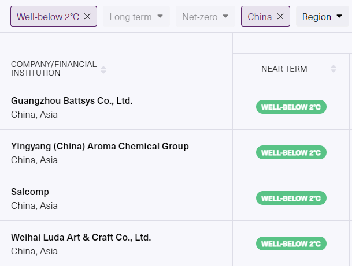Image resolution: width=352 pixels, height=266 pixels.
Task: Remove the Well-below 2°C filter chip
Action: click(87, 17)
